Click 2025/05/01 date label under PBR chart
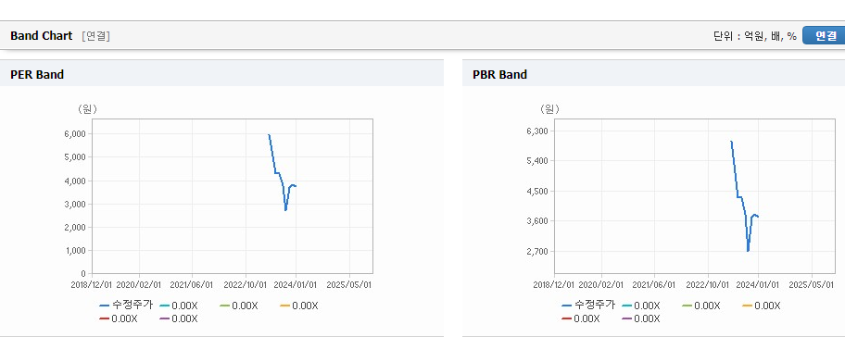This screenshot has height=337, width=845. point(812,284)
